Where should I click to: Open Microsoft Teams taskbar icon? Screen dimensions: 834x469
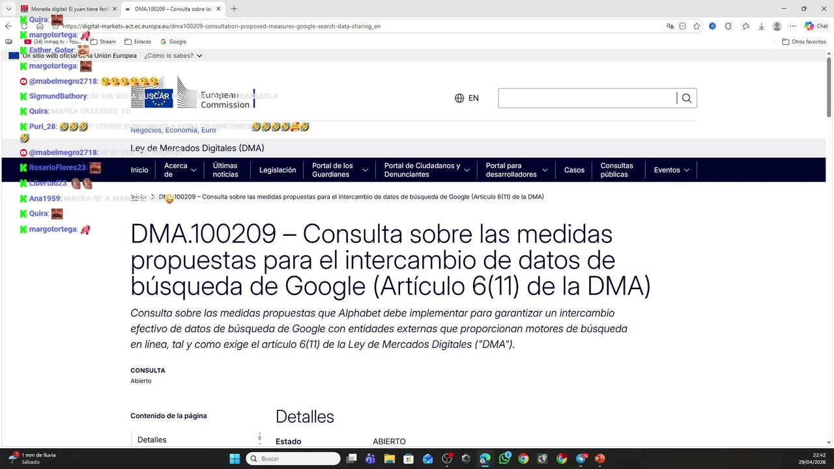point(371,459)
